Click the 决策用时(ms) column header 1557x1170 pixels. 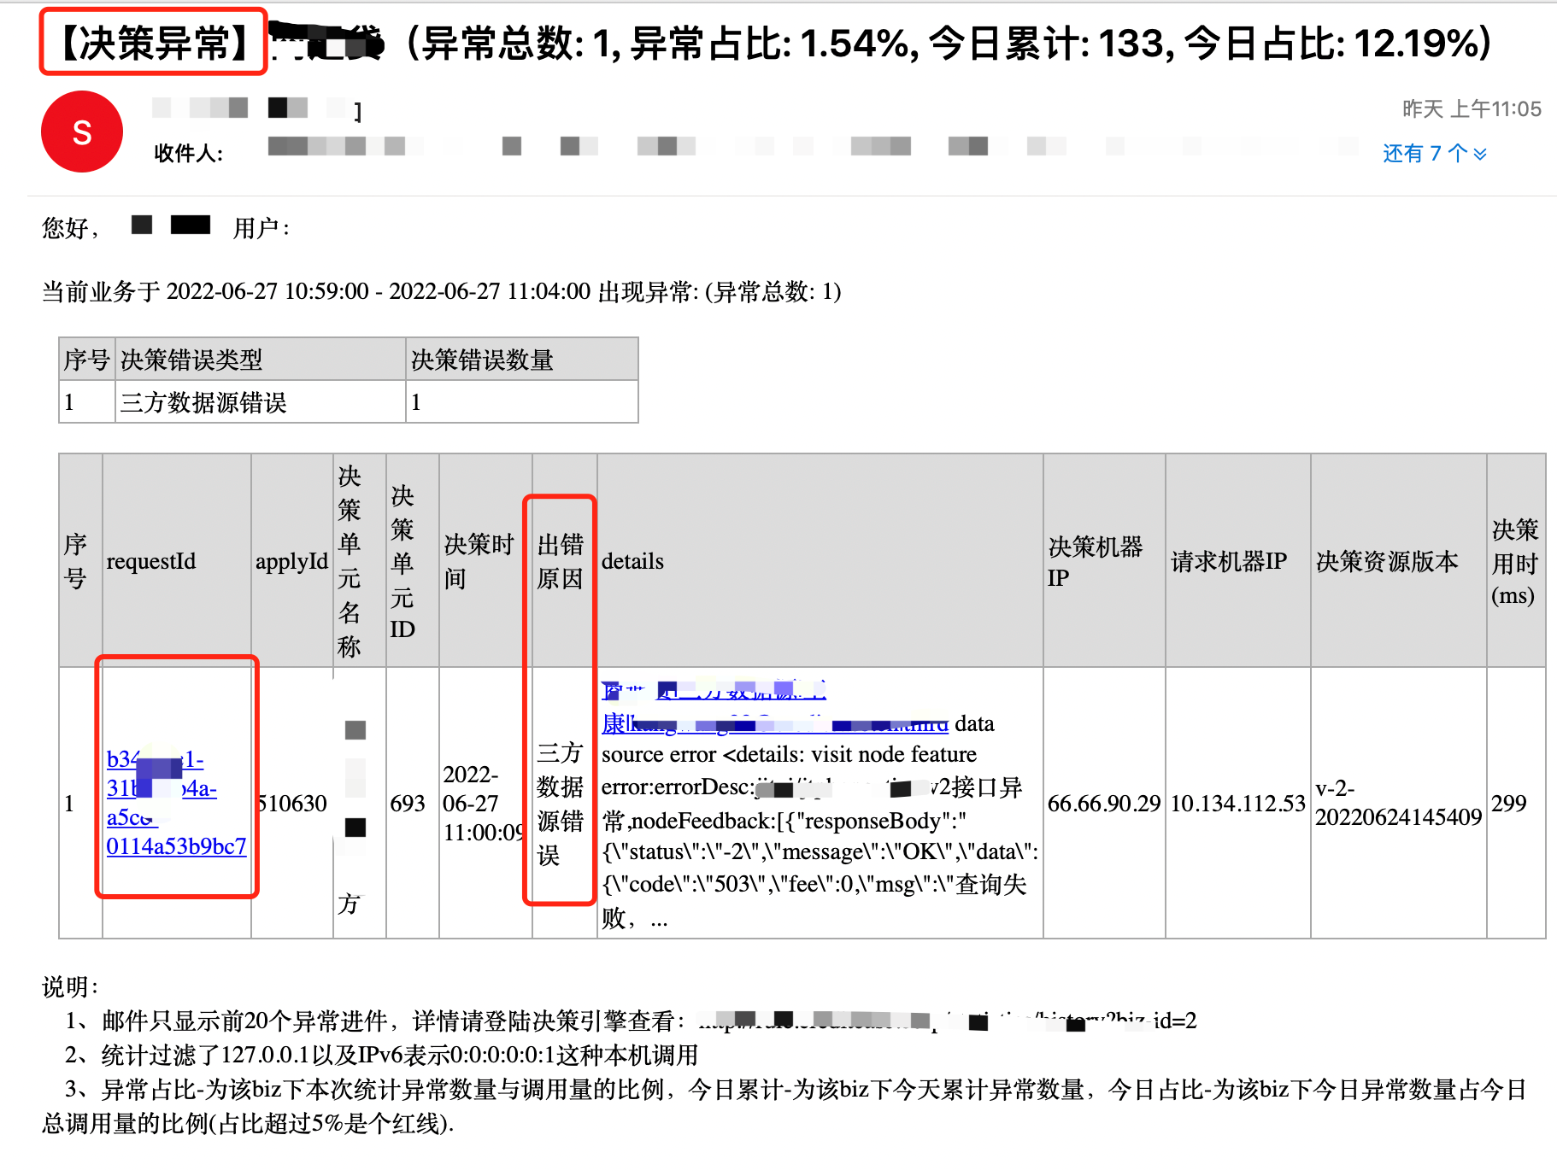1514,561
